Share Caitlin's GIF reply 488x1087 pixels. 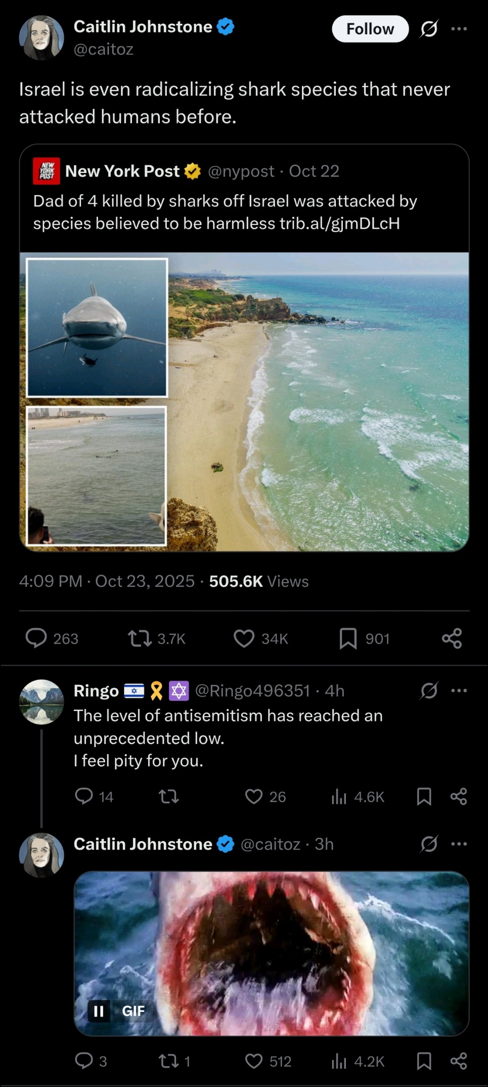(x=459, y=1061)
